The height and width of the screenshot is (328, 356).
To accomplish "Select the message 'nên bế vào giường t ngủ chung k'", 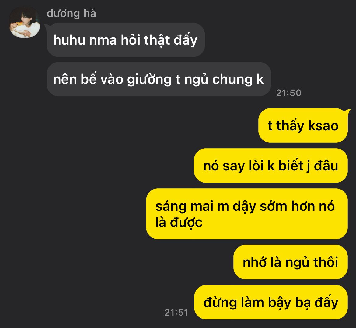I will click(159, 79).
